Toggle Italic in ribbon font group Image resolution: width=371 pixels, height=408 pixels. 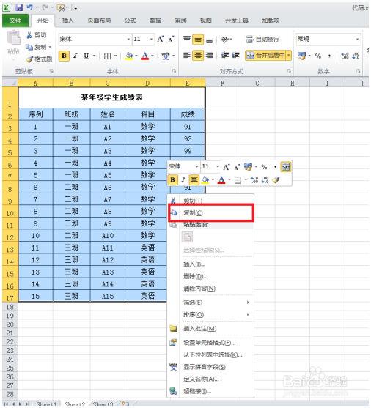point(76,56)
